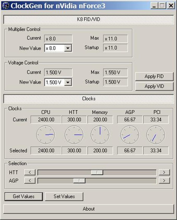The image size is (177, 220).
Task: Open the voltage New Value dropdown
Action: tap(68, 82)
